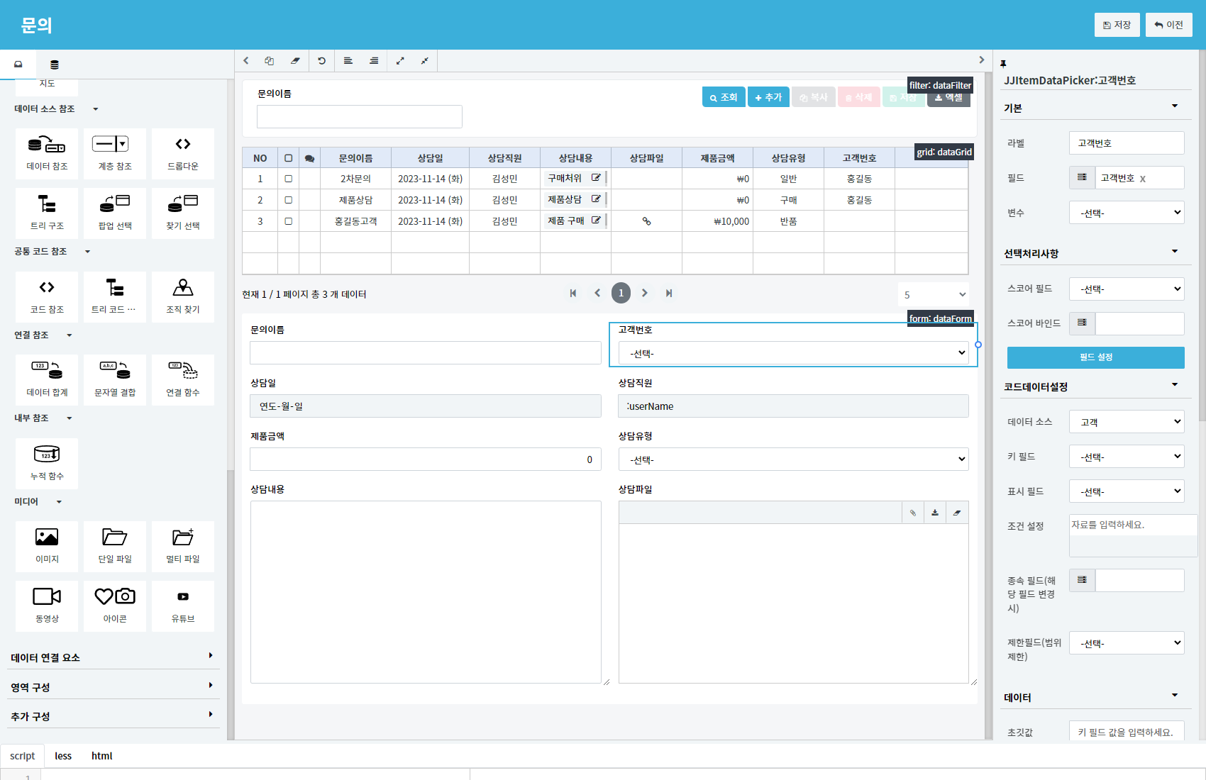Click the 상담내용 textarea in form
The height and width of the screenshot is (780, 1206).
click(426, 592)
